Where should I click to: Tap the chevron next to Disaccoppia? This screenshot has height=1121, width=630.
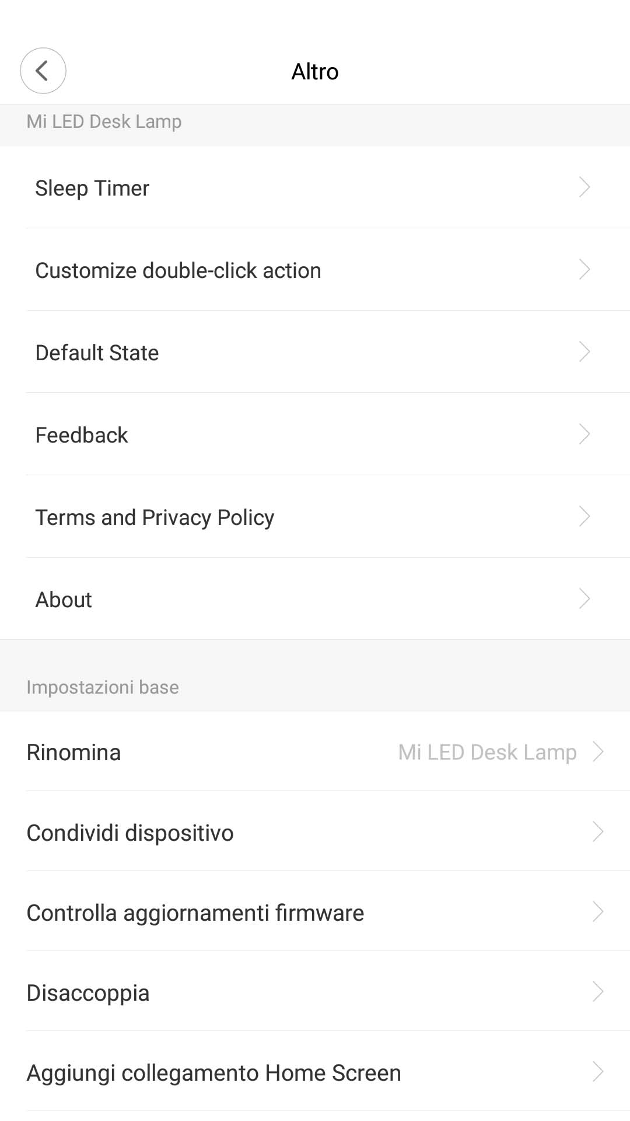pyautogui.click(x=598, y=992)
